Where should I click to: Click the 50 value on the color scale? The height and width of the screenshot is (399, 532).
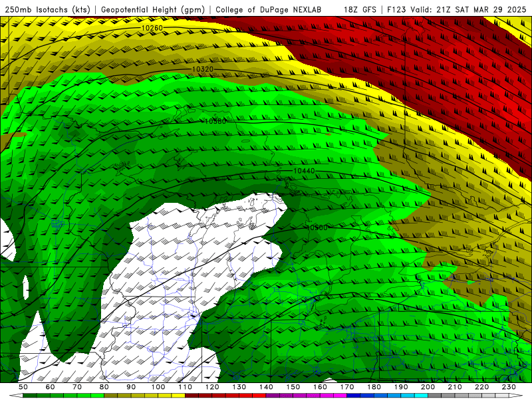(x=23, y=387)
